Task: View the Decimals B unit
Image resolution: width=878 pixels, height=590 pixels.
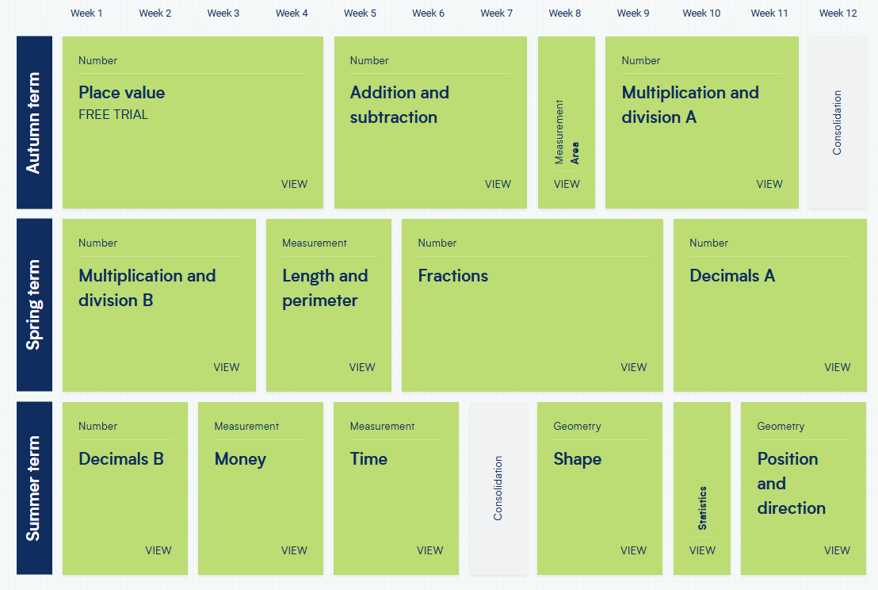Action: coord(158,551)
